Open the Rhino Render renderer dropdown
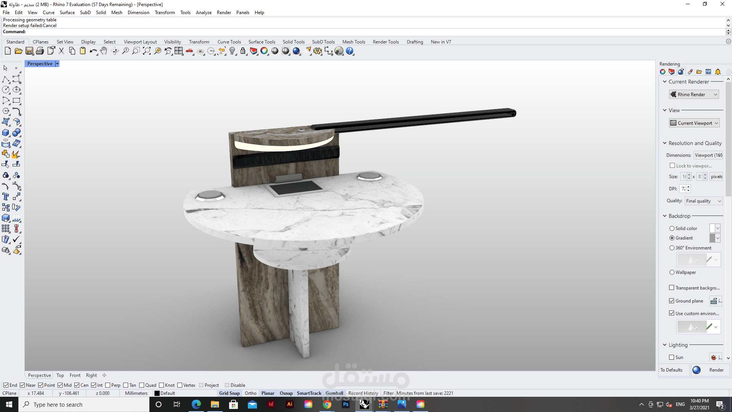732x412 pixels. click(694, 95)
